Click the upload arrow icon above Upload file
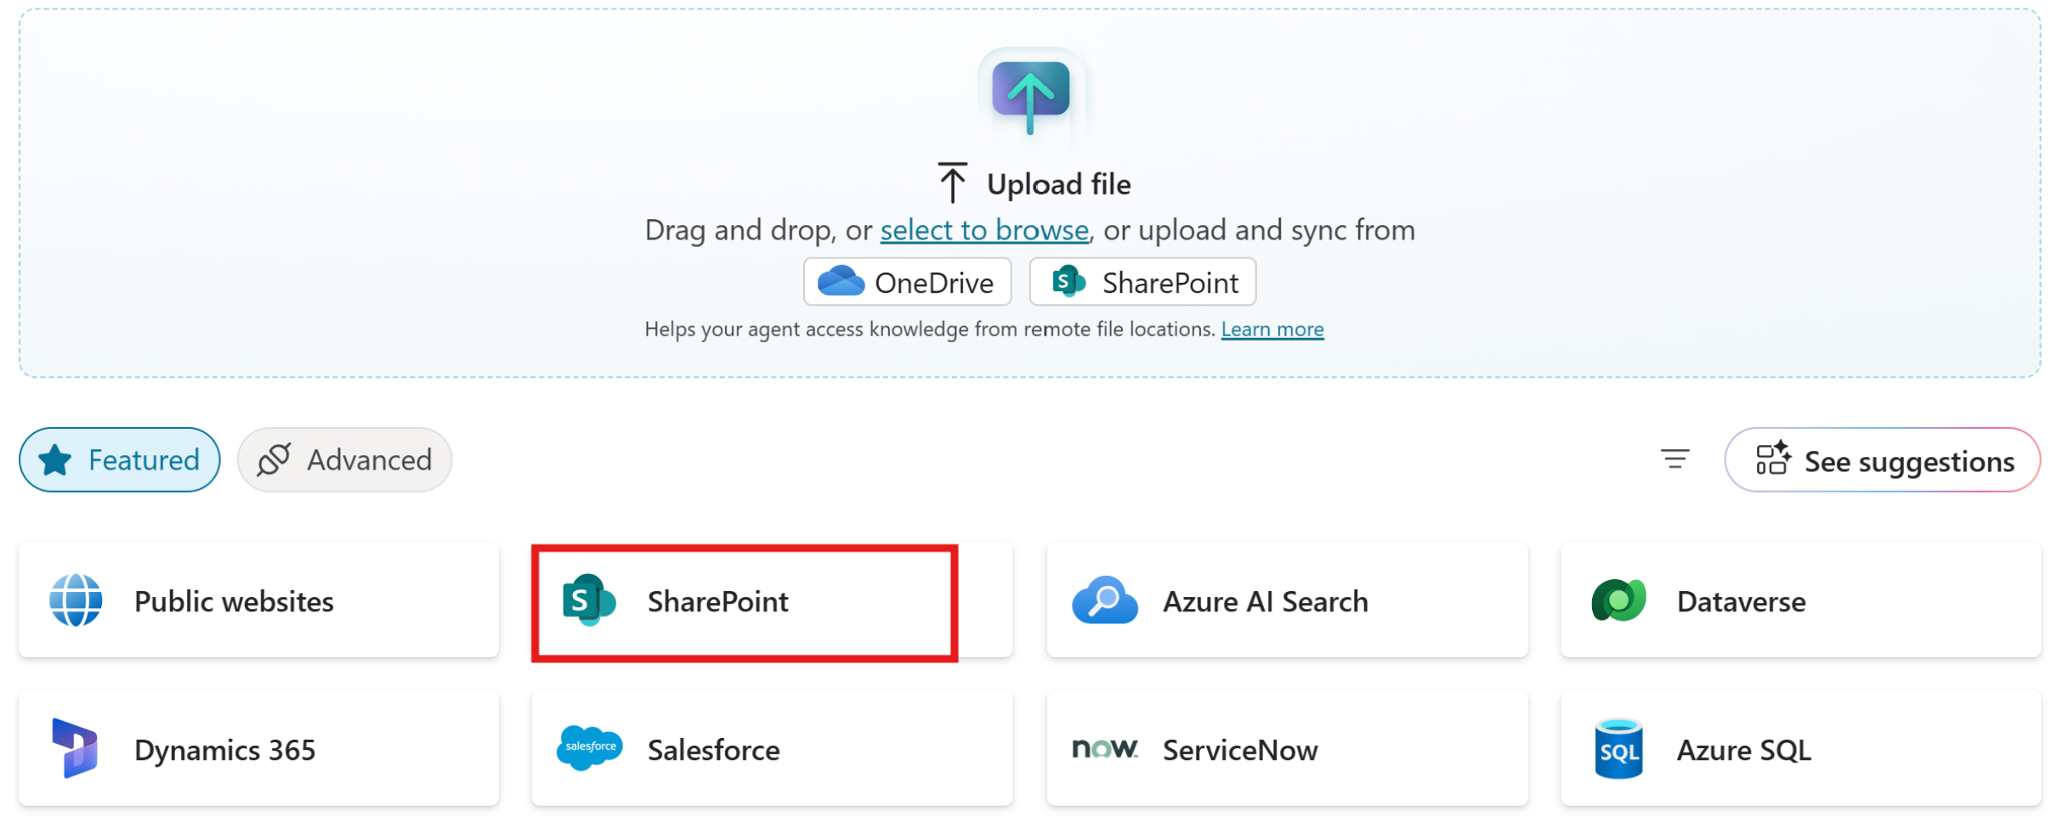This screenshot has width=2068, height=822. [1031, 94]
